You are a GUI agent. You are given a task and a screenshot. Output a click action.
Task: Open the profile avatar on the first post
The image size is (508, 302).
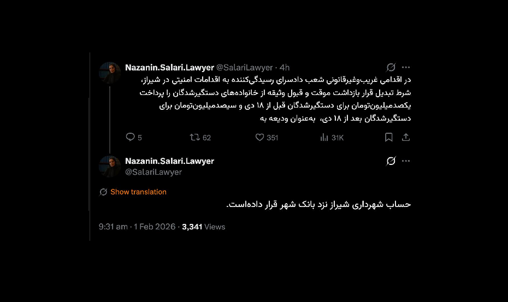tap(110, 73)
